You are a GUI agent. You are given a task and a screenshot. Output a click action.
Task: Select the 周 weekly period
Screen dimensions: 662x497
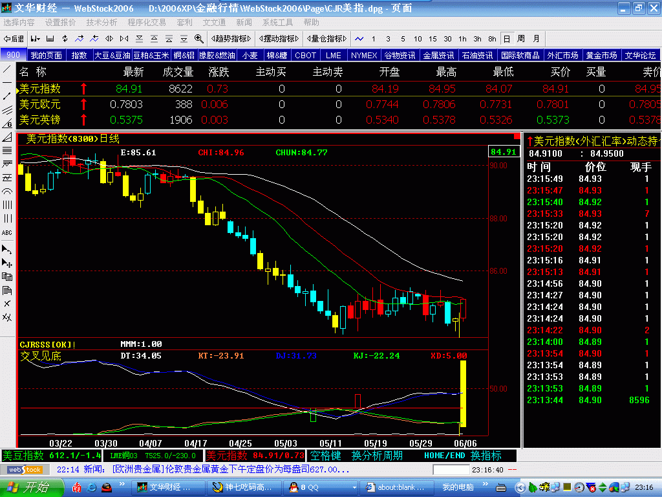pos(521,39)
